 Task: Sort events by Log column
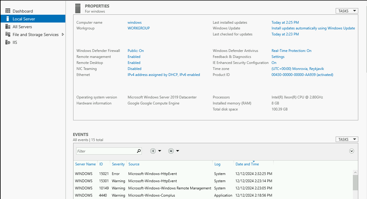point(217,164)
